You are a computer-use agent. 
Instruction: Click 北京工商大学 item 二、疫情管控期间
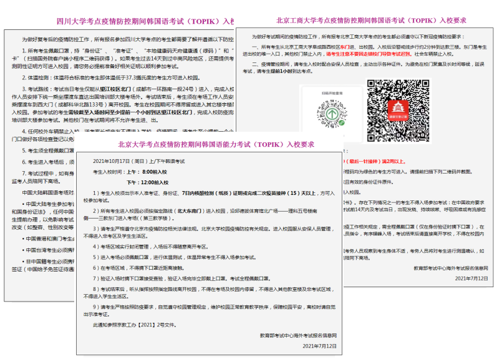pyautogui.click(x=364, y=67)
